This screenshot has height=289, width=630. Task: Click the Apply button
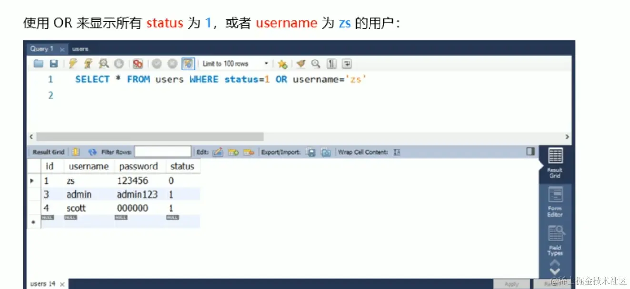(x=511, y=284)
